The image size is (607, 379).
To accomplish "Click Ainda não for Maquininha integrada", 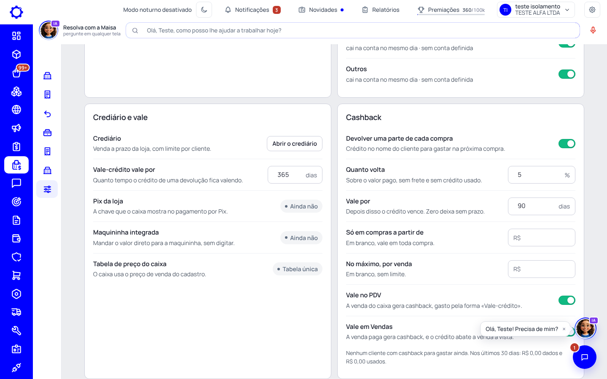I will (301, 238).
